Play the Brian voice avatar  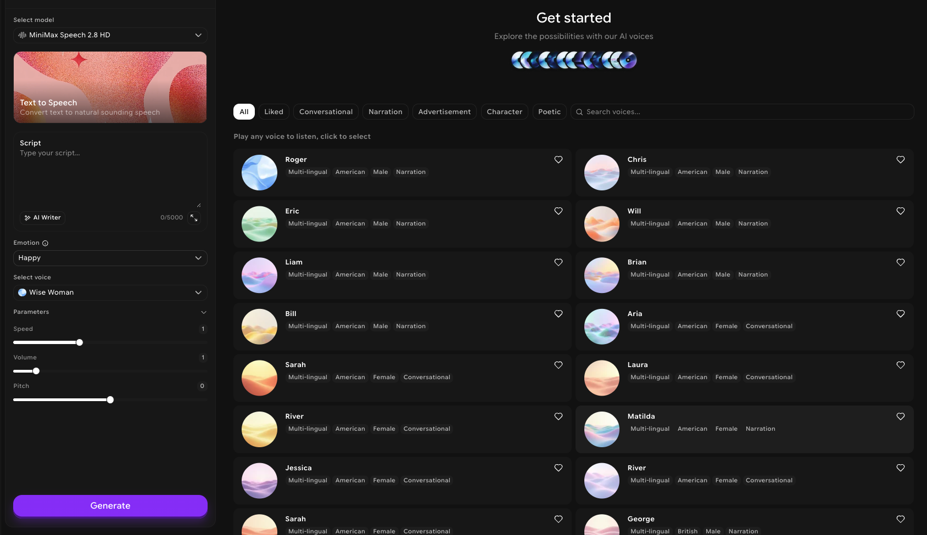click(602, 275)
